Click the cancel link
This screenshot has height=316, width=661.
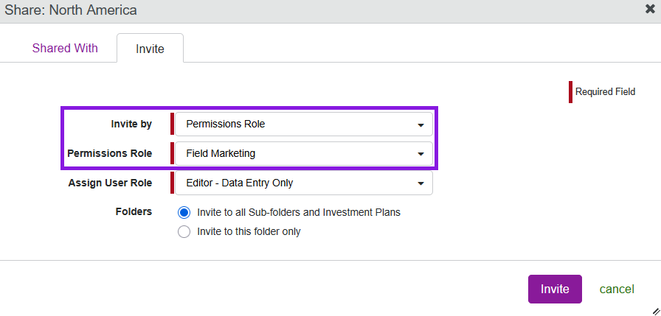tap(617, 289)
